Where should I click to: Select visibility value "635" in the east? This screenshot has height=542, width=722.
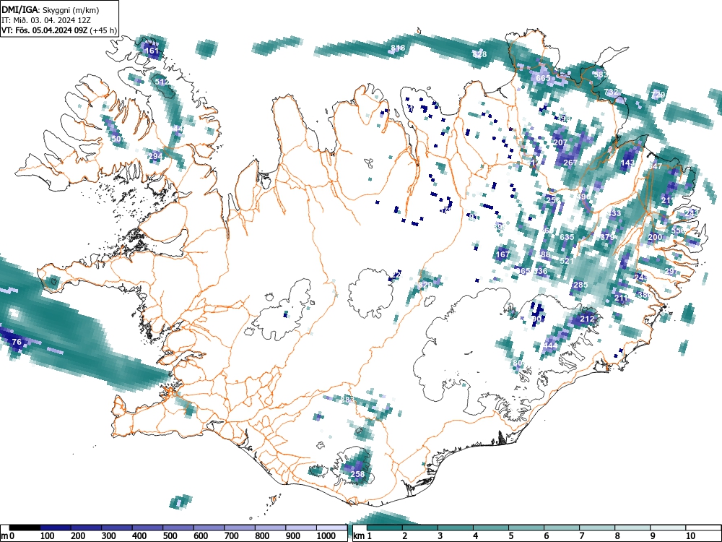coord(567,237)
